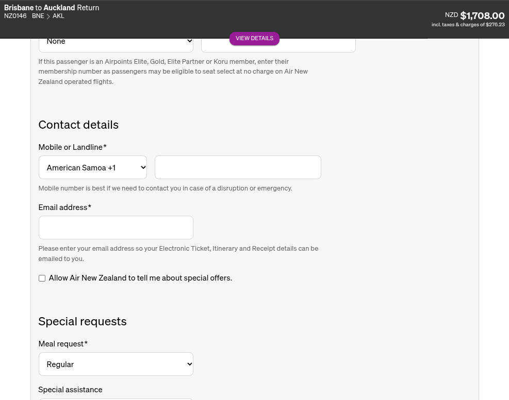Open the None dropdown at top
The image size is (509, 400).
[116, 45]
